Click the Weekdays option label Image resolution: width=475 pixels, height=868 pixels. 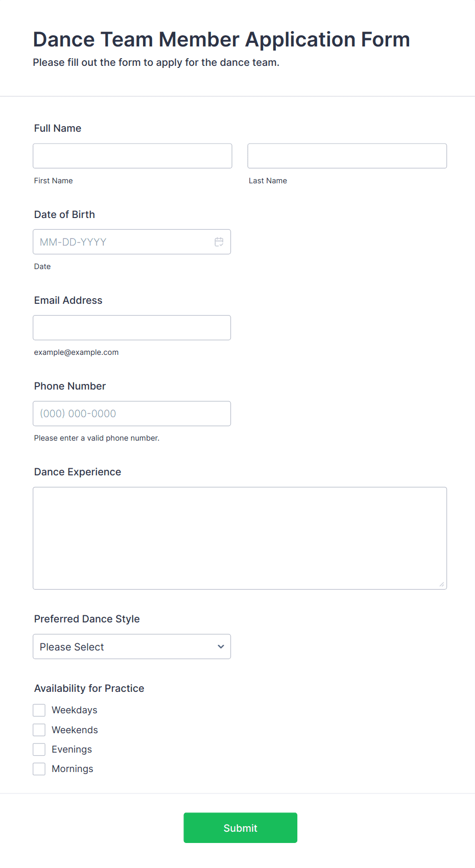pos(75,710)
